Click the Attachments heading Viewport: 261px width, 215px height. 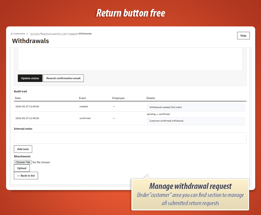point(22,156)
